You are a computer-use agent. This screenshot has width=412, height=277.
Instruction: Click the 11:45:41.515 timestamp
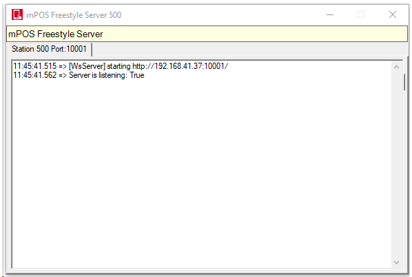click(x=34, y=66)
